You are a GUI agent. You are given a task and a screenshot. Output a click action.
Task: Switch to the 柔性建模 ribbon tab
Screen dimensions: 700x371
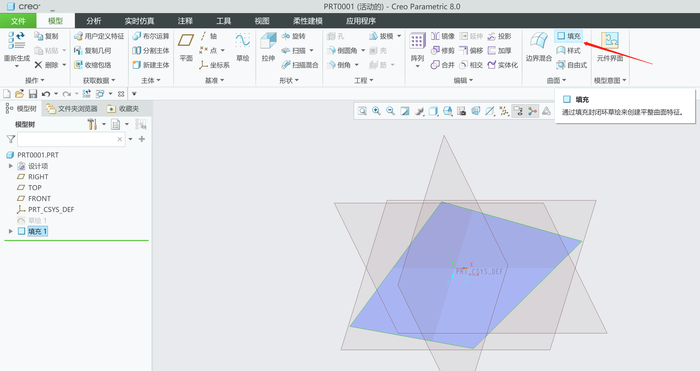[x=308, y=21]
